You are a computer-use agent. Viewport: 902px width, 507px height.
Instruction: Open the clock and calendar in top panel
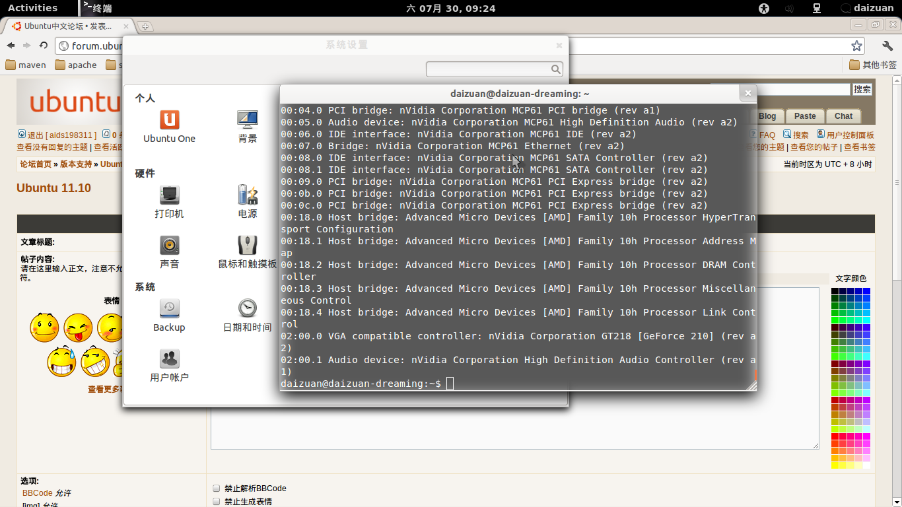pos(451,9)
